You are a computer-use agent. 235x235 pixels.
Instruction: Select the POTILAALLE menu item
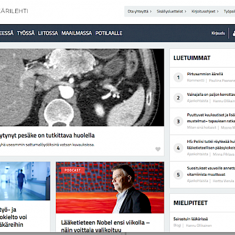[109, 33]
